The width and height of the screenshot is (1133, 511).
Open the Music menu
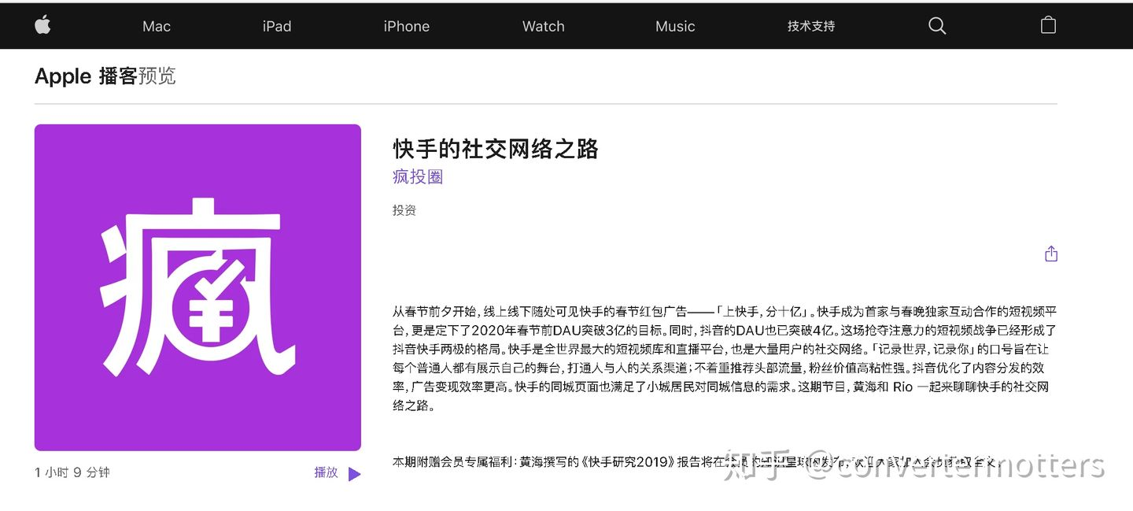[x=675, y=26]
